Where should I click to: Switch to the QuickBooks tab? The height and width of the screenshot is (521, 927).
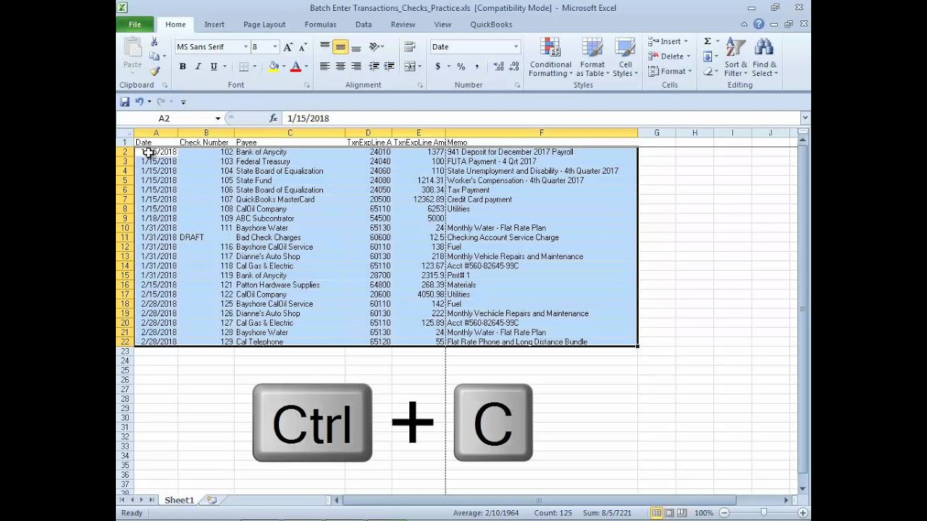(491, 25)
